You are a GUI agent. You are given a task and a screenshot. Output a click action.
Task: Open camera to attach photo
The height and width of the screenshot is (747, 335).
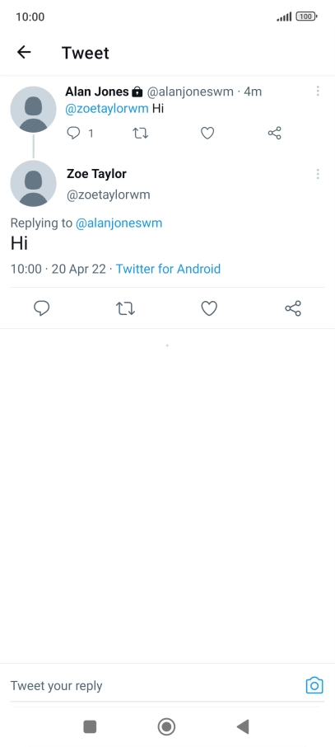(314, 685)
